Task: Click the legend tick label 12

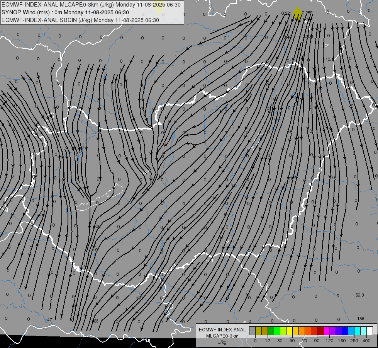Action: (268, 341)
